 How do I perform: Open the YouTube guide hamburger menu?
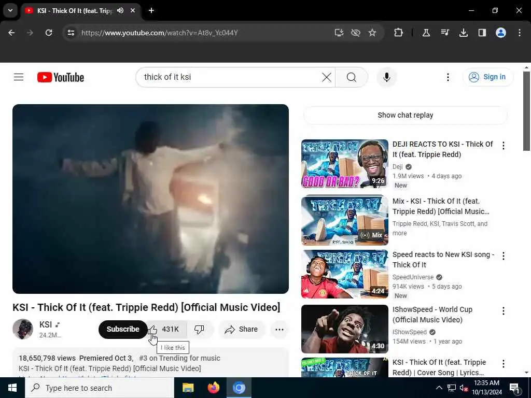click(x=19, y=77)
